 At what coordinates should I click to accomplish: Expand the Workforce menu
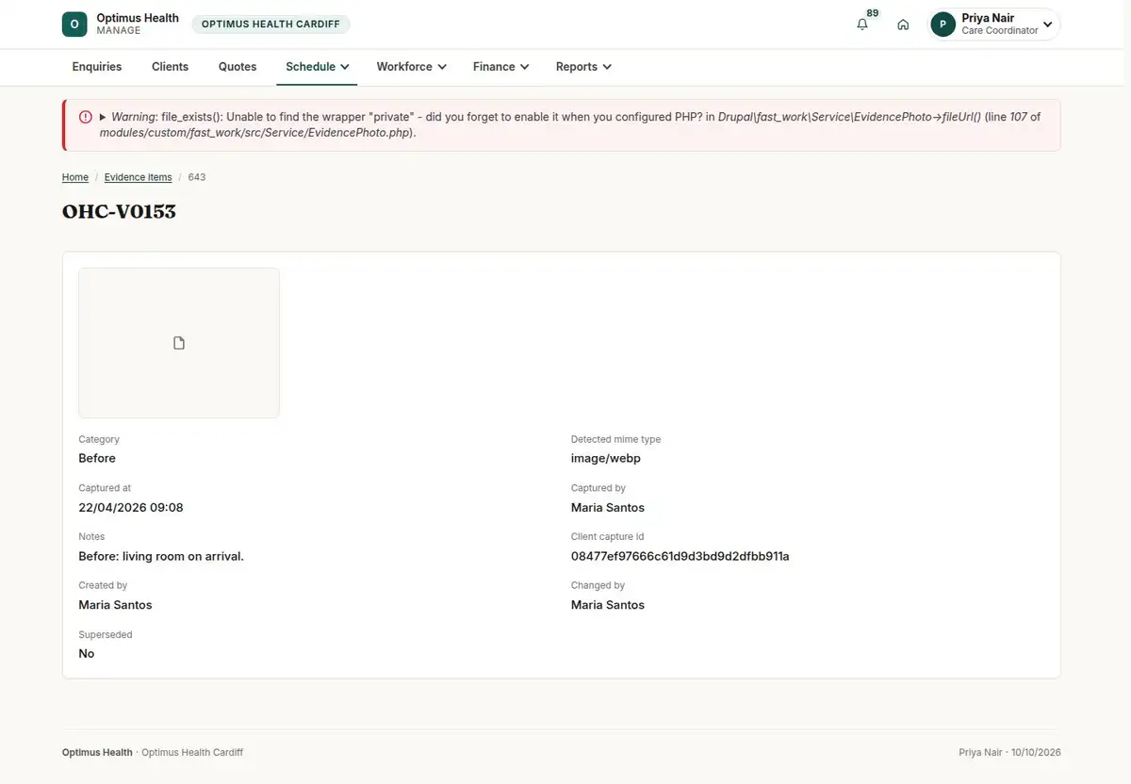[411, 67]
